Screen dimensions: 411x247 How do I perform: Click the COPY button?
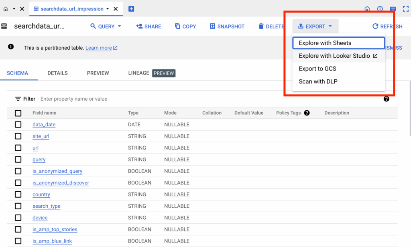click(185, 26)
